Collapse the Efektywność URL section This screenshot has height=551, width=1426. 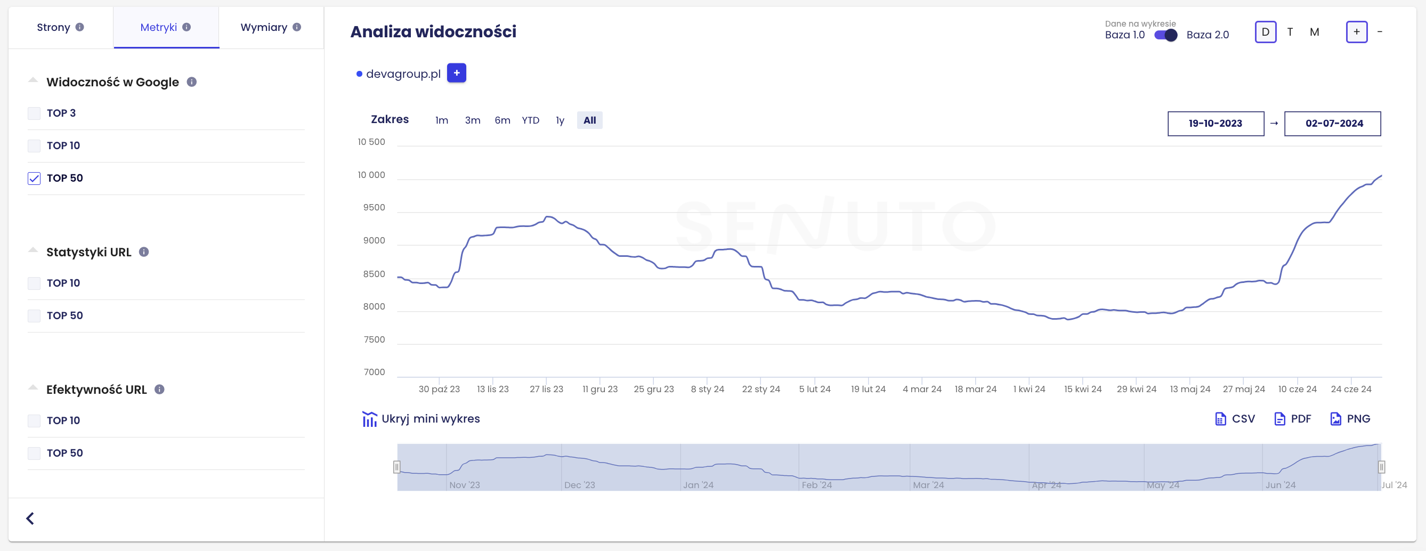tap(33, 388)
